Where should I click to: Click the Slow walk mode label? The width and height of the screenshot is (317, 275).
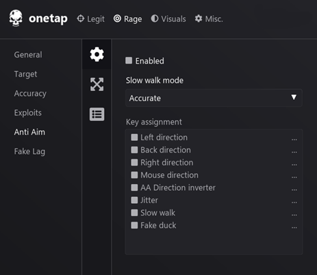(155, 80)
